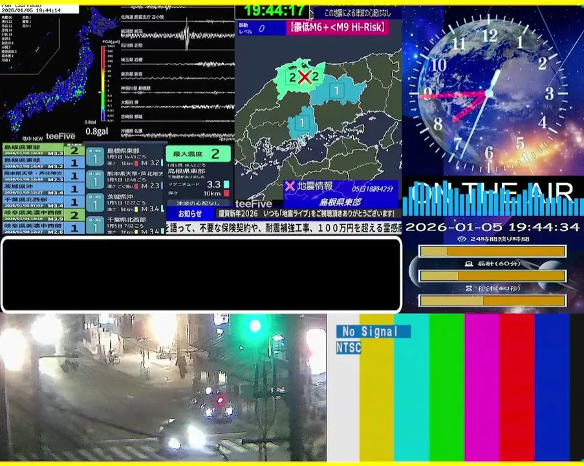584x466 pixels.
Task: Click the 秒針(60秒) progress bar
Action: (x=493, y=300)
